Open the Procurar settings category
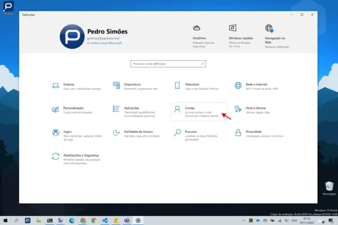This screenshot has width=338, height=225. pos(191,133)
